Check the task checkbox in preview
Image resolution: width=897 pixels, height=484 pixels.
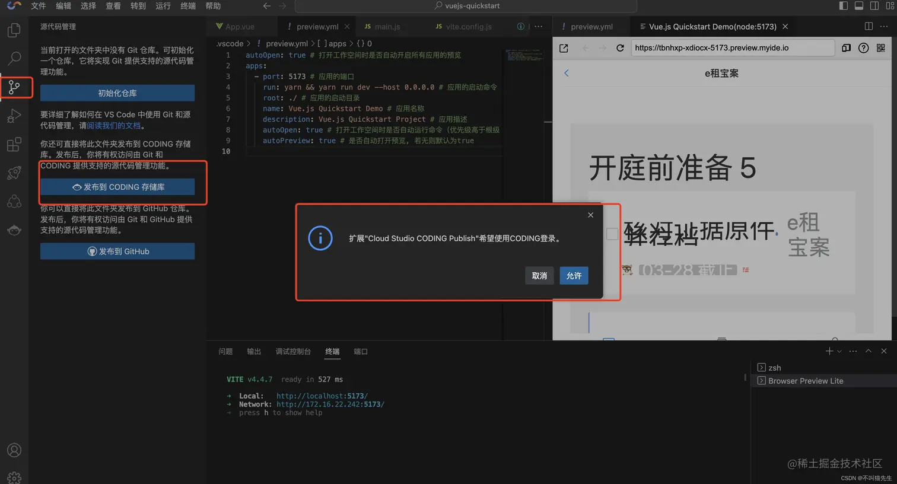(x=612, y=234)
